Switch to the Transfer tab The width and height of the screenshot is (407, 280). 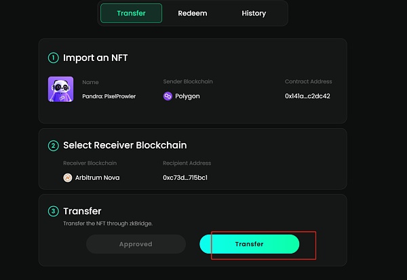point(131,13)
